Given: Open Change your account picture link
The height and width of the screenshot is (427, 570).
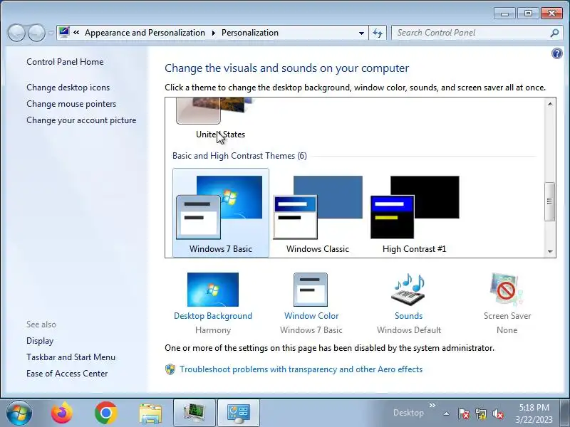Looking at the screenshot, I should pos(81,120).
